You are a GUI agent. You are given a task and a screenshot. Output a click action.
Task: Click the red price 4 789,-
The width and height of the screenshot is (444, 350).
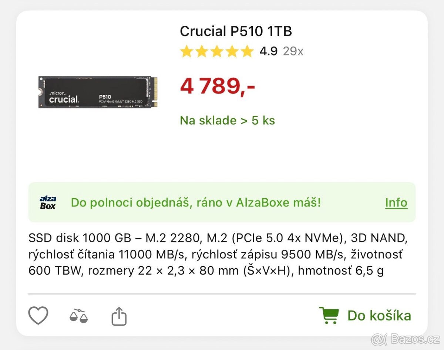click(218, 86)
